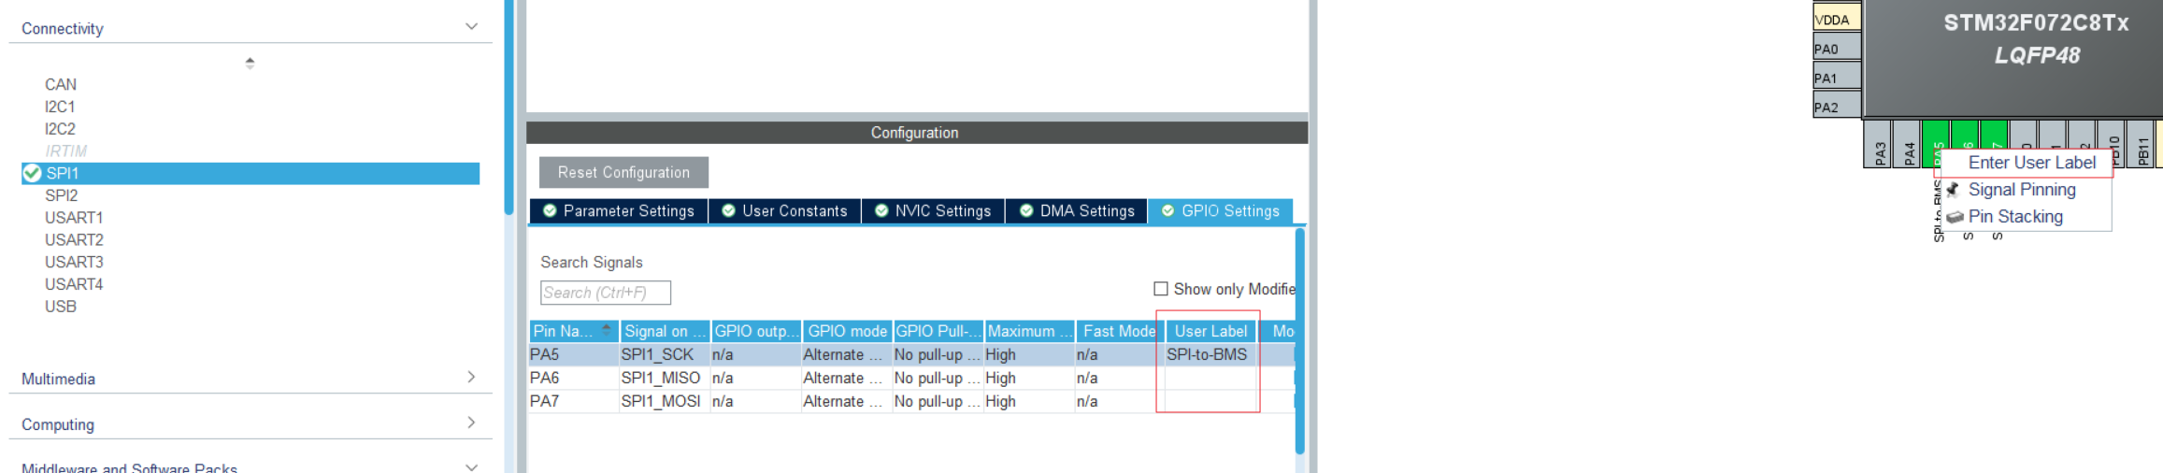Select SPI1 in the Connectivity list
Image resolution: width=2163 pixels, height=473 pixels.
coord(251,173)
